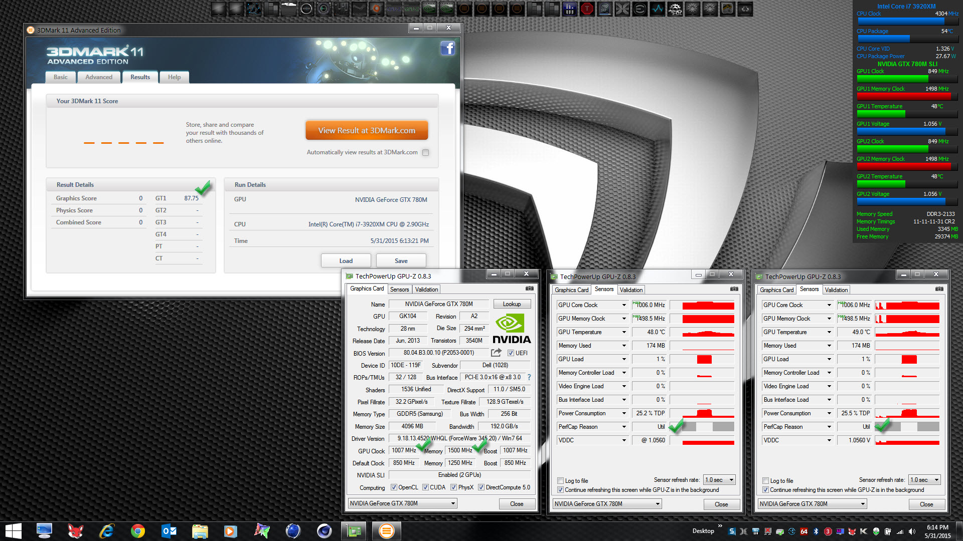Click the Name field showing NVIDIA GeForce GTX 780M
This screenshot has width=963, height=541.
point(439,304)
